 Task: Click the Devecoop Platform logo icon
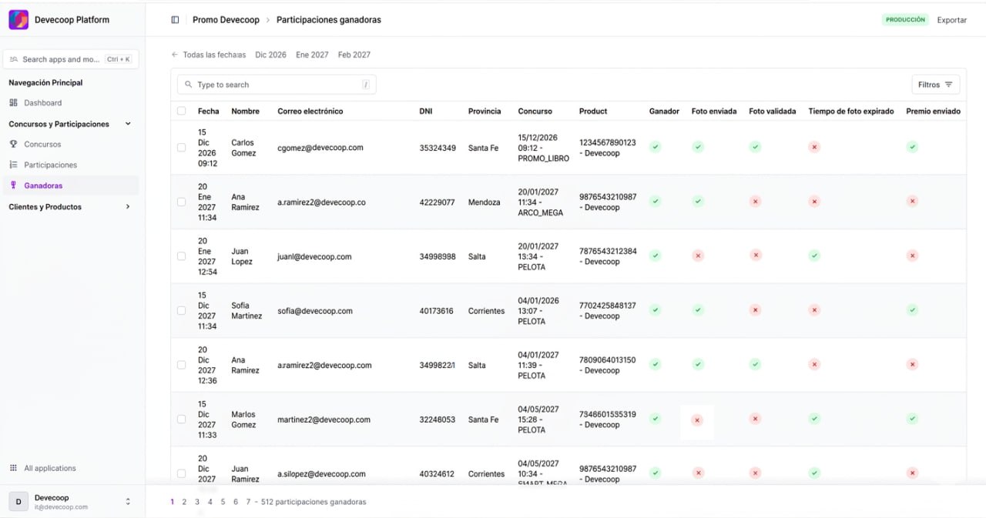coord(18,20)
